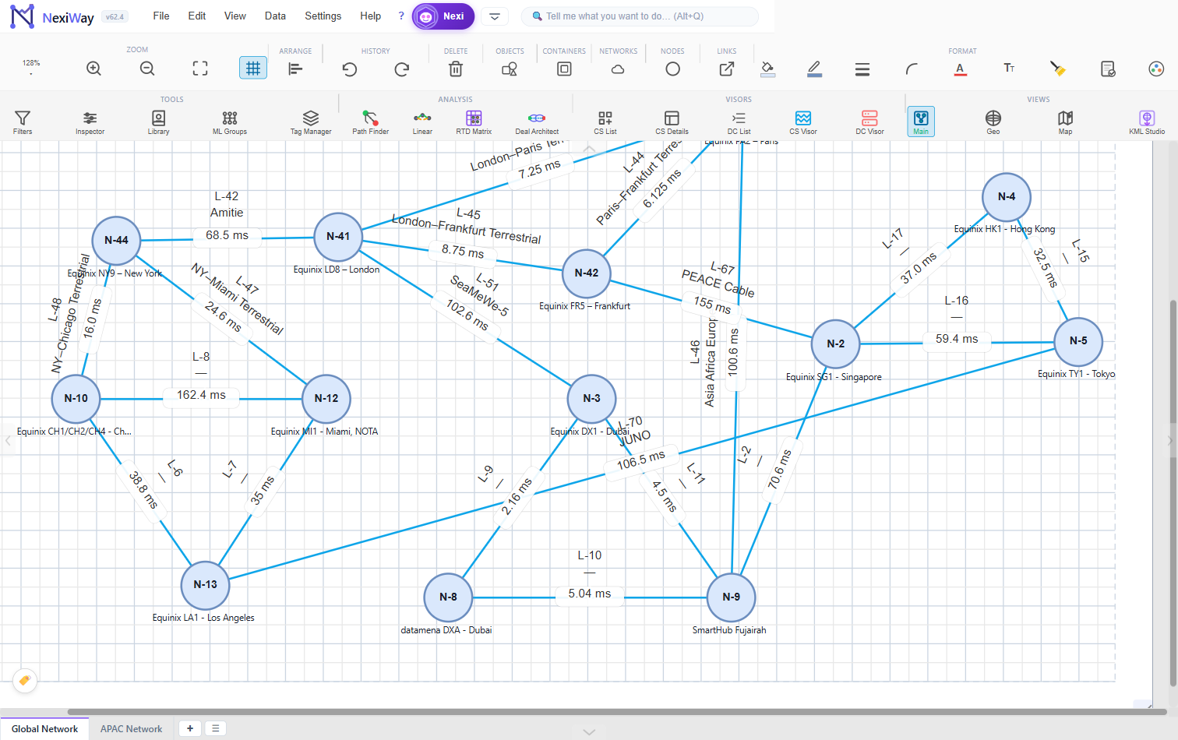Open the color theme palette icon
This screenshot has width=1178, height=740.
(1156, 69)
